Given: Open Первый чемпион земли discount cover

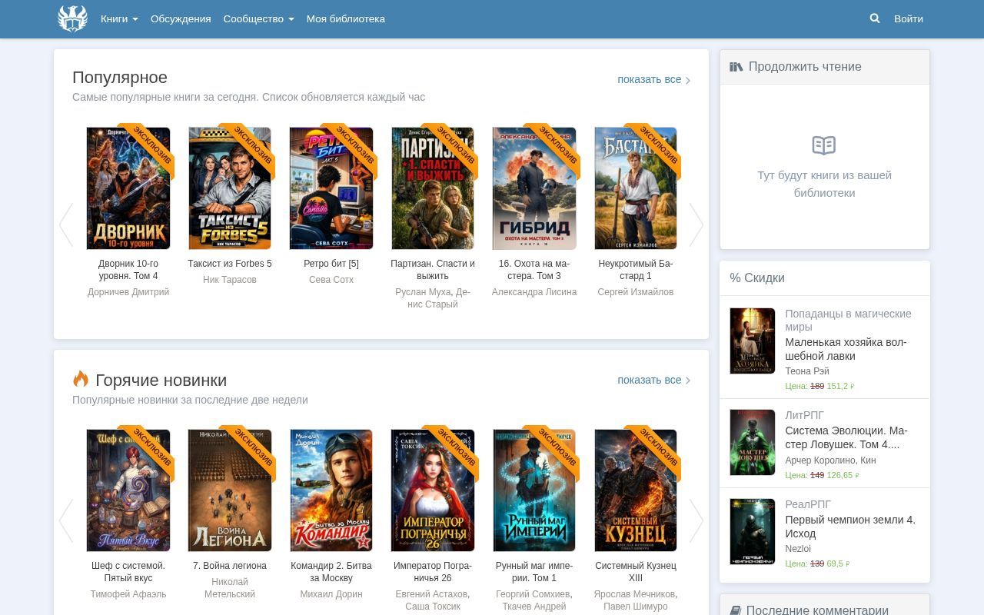Looking at the screenshot, I should [x=753, y=531].
